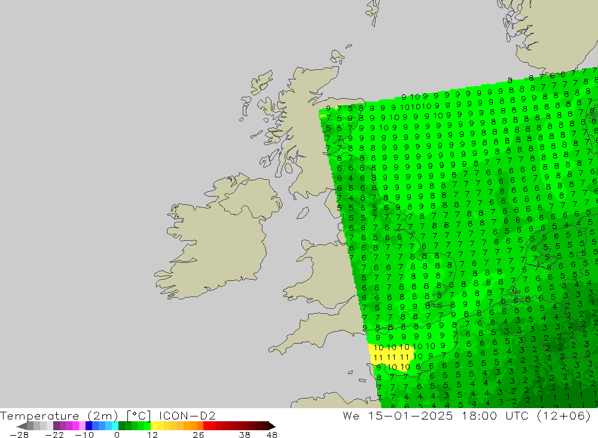Pick the bright red legend swatch
The image size is (598, 438).
(206, 426)
